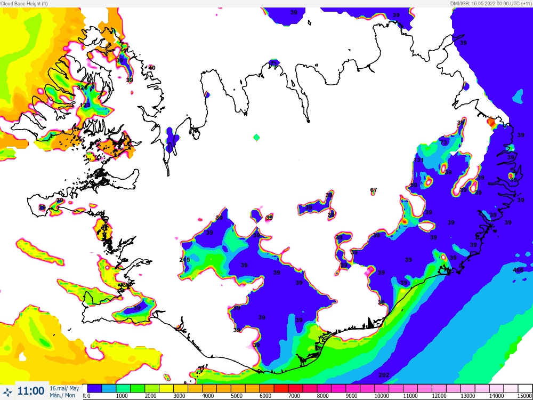Pick the yellow 2500-3000 ft legend swatch
Viewport: 533px width, 400px height.
tap(166, 388)
